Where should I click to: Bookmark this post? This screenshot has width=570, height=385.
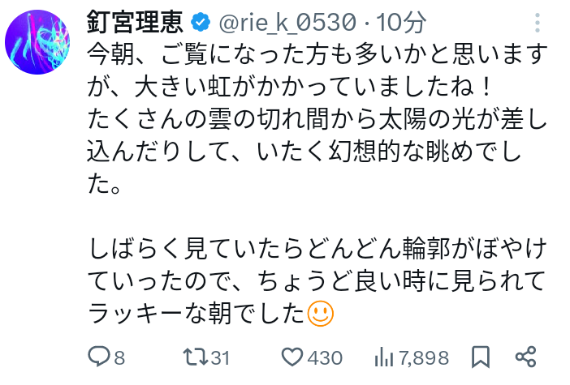click(480, 357)
